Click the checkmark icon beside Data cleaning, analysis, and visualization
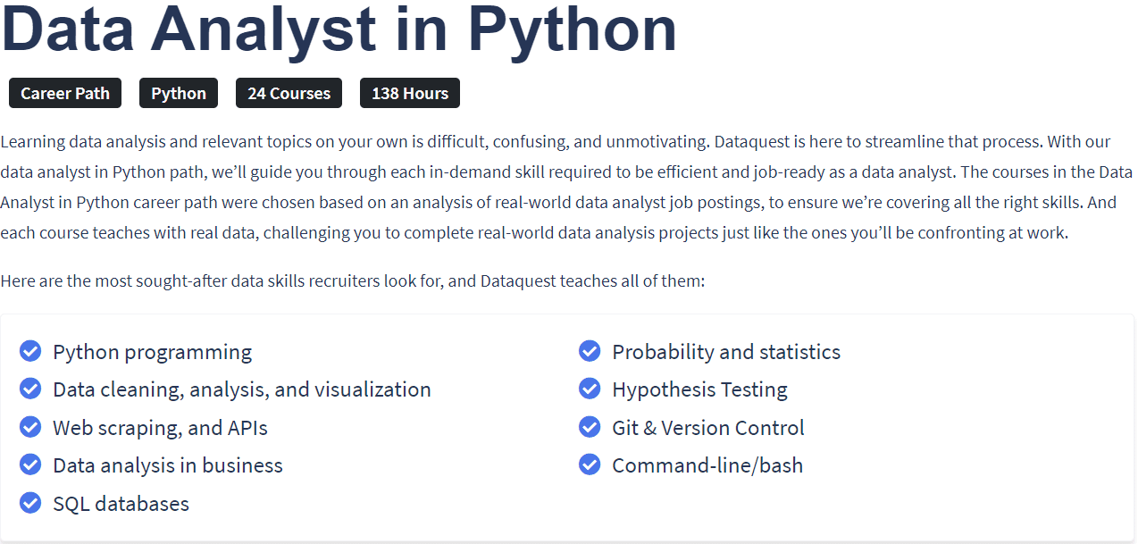Screen dimensions: 1138x544 pyautogui.click(x=30, y=389)
